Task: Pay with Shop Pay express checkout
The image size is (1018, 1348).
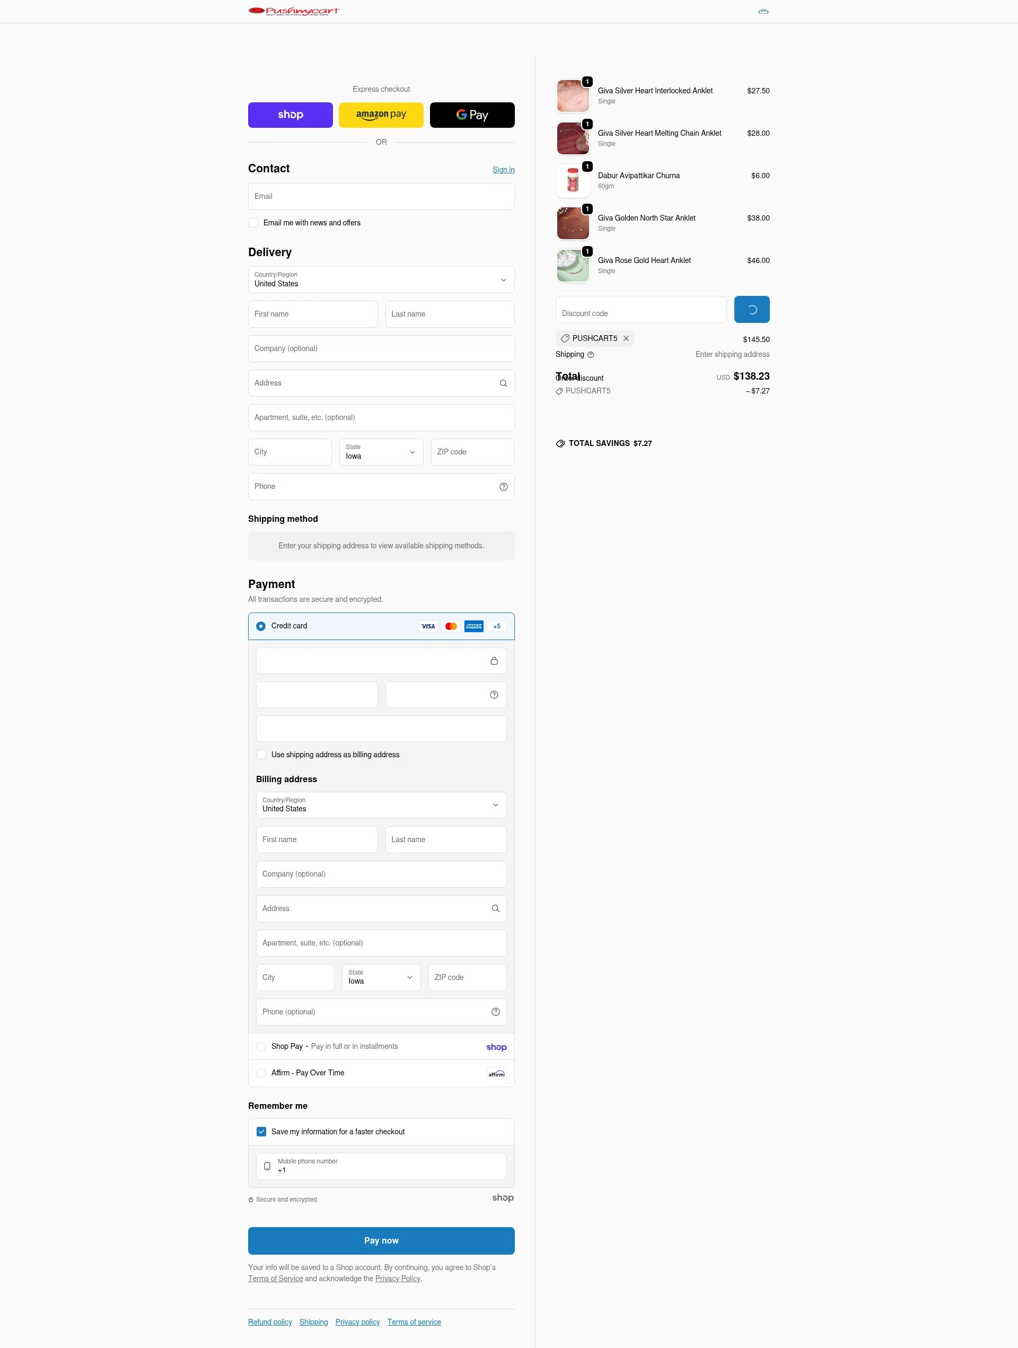Action: pos(290,115)
